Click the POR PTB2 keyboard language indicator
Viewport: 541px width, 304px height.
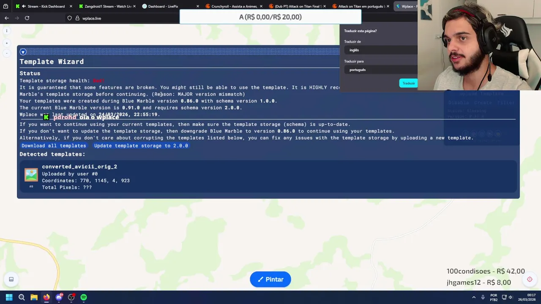494,297
